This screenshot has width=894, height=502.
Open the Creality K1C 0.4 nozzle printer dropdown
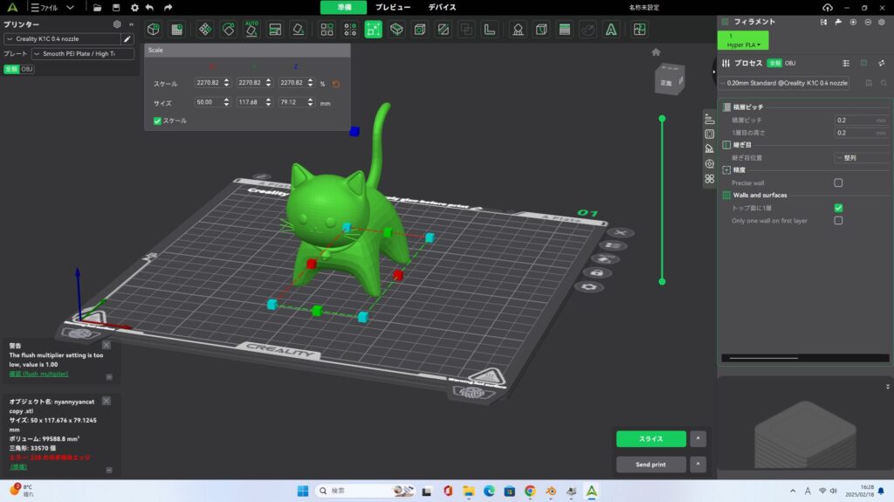click(x=62, y=38)
